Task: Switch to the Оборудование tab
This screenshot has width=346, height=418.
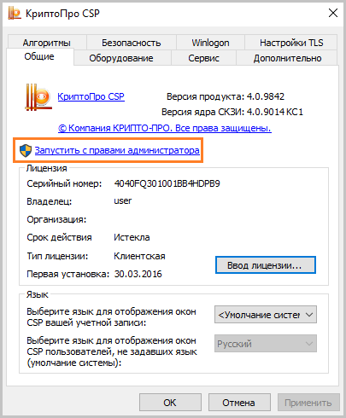Action: point(121,58)
